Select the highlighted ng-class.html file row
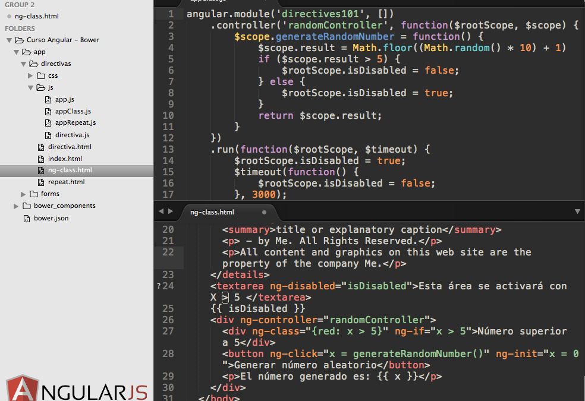585x401 pixels. point(77,170)
